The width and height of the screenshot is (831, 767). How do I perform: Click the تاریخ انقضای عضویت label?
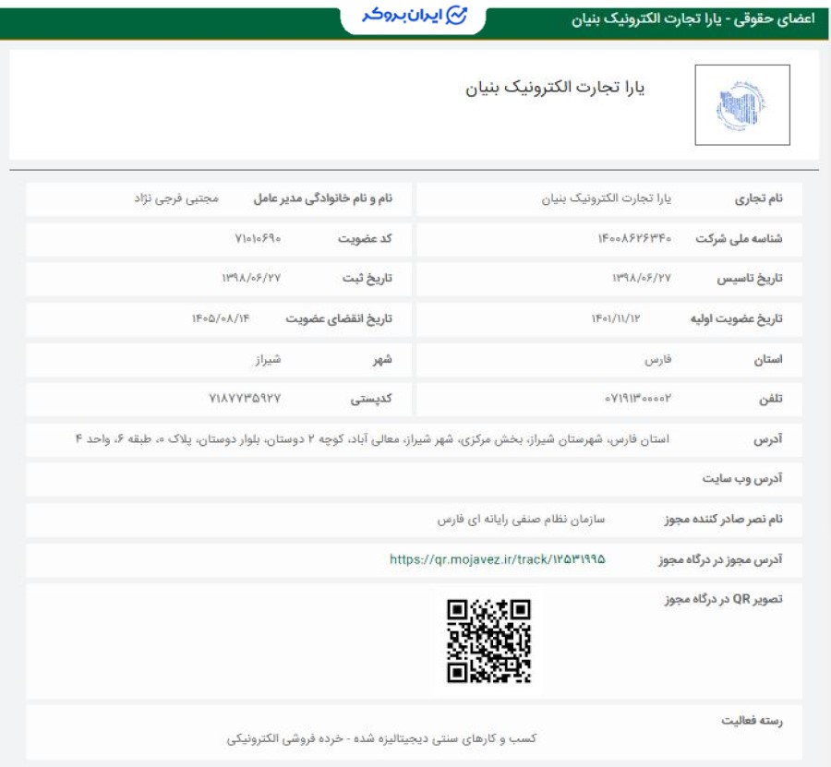339,318
